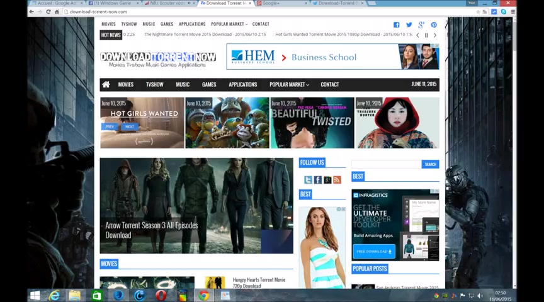Switch to Chrome on taskbar
The image size is (544, 302).
[203, 296]
